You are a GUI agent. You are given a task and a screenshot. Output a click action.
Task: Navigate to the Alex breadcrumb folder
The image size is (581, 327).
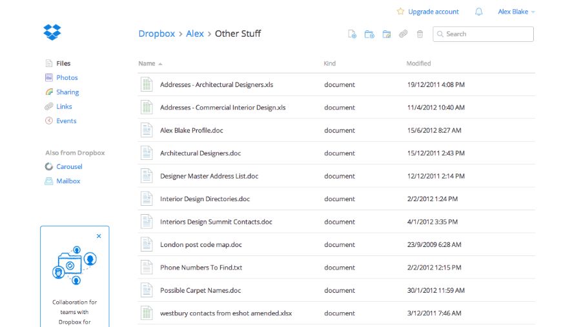(195, 34)
